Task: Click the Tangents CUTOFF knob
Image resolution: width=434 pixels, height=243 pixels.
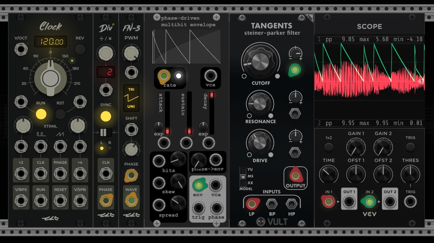Action: point(260,61)
